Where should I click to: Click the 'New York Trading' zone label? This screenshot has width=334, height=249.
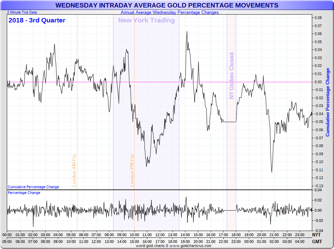(146, 20)
